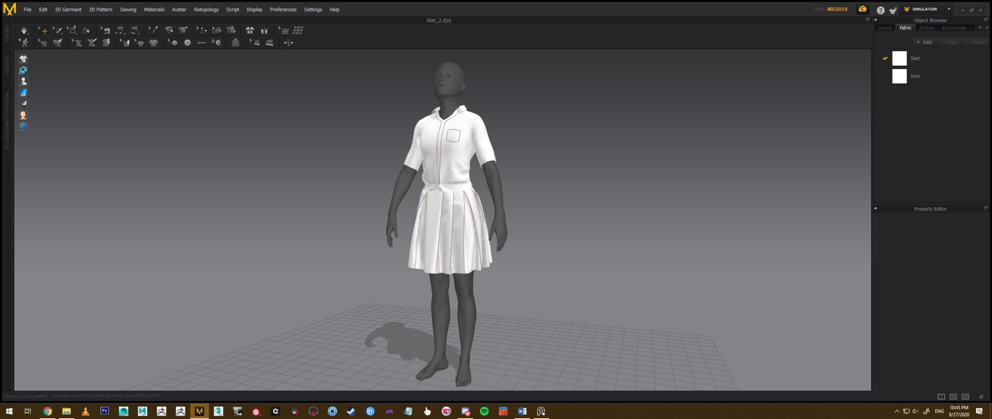This screenshot has height=419, width=992.
Task: Select the Shirt fabric white swatch
Action: click(x=899, y=76)
